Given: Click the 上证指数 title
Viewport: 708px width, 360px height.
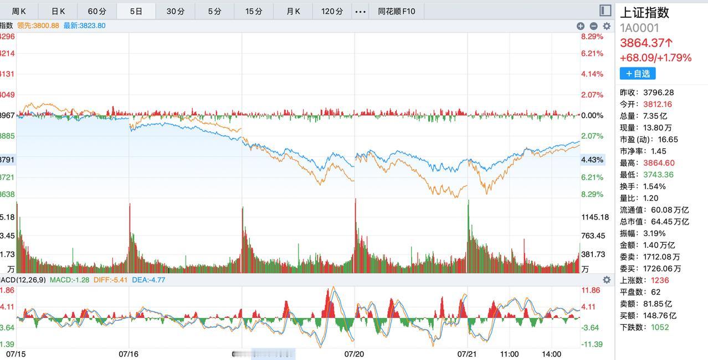Looking at the screenshot, I should [644, 13].
